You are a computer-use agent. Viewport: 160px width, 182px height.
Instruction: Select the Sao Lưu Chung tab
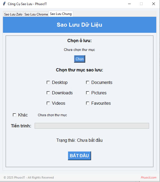point(60,14)
